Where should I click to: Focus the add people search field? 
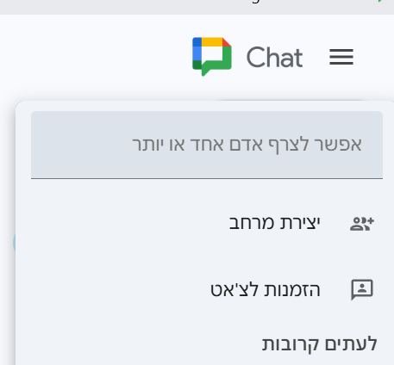207,145
